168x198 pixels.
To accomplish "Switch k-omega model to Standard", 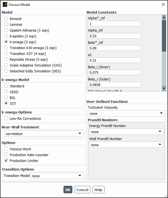I will click(6, 86).
